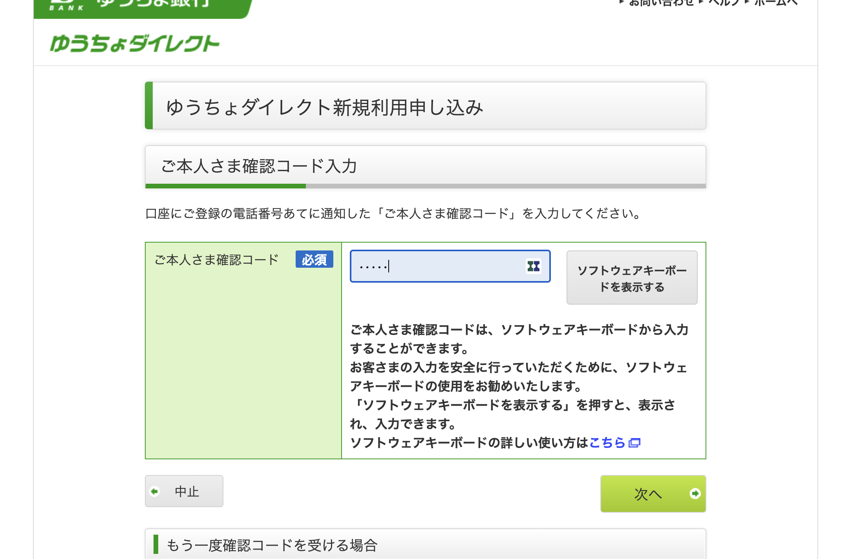Viewport: 841px width, 559px height.
Task: Expand the もう一度確認コードを受ける場合 section
Action: pos(272,545)
